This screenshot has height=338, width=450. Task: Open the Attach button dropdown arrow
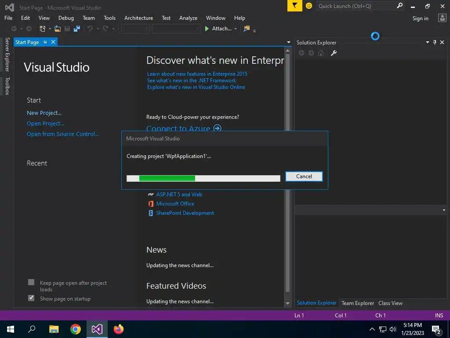point(236,29)
